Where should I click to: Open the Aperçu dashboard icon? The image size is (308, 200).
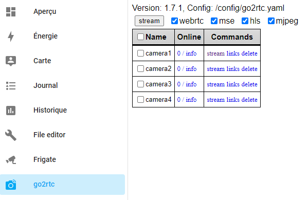(11, 12)
